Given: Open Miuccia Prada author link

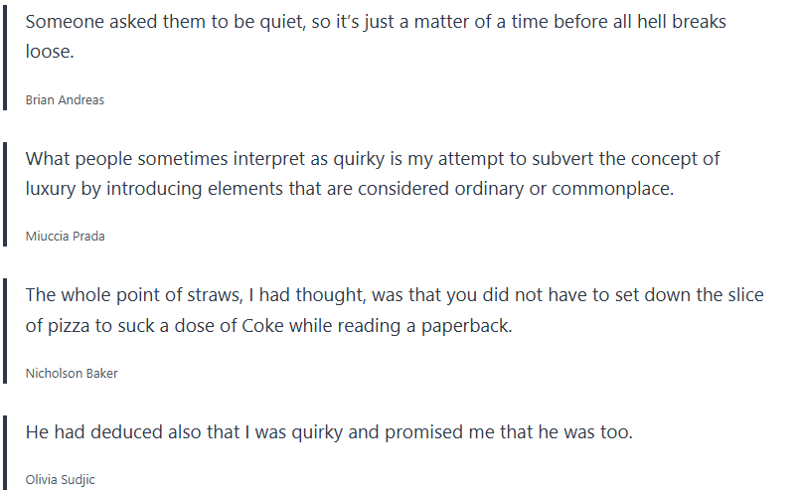Looking at the screenshot, I should [65, 237].
